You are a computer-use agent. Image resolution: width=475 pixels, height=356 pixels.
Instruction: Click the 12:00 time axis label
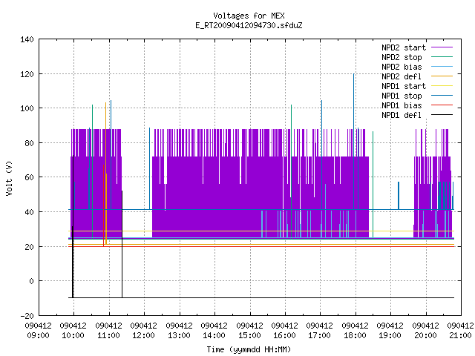point(143,335)
